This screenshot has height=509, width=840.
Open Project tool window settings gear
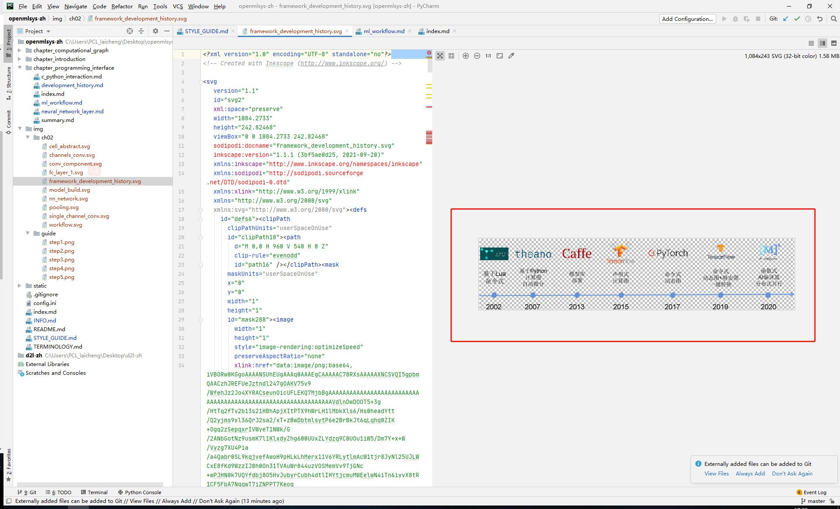[156, 31]
